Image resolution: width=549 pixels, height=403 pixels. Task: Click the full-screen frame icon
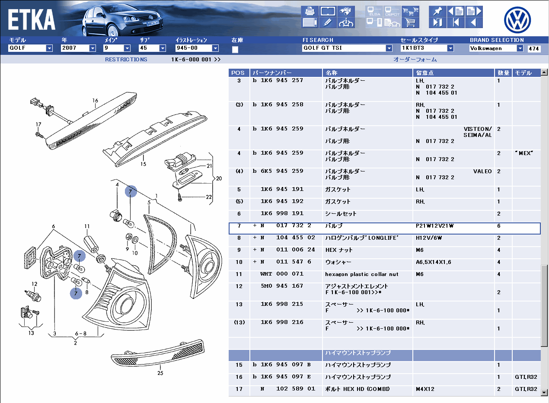328,11
